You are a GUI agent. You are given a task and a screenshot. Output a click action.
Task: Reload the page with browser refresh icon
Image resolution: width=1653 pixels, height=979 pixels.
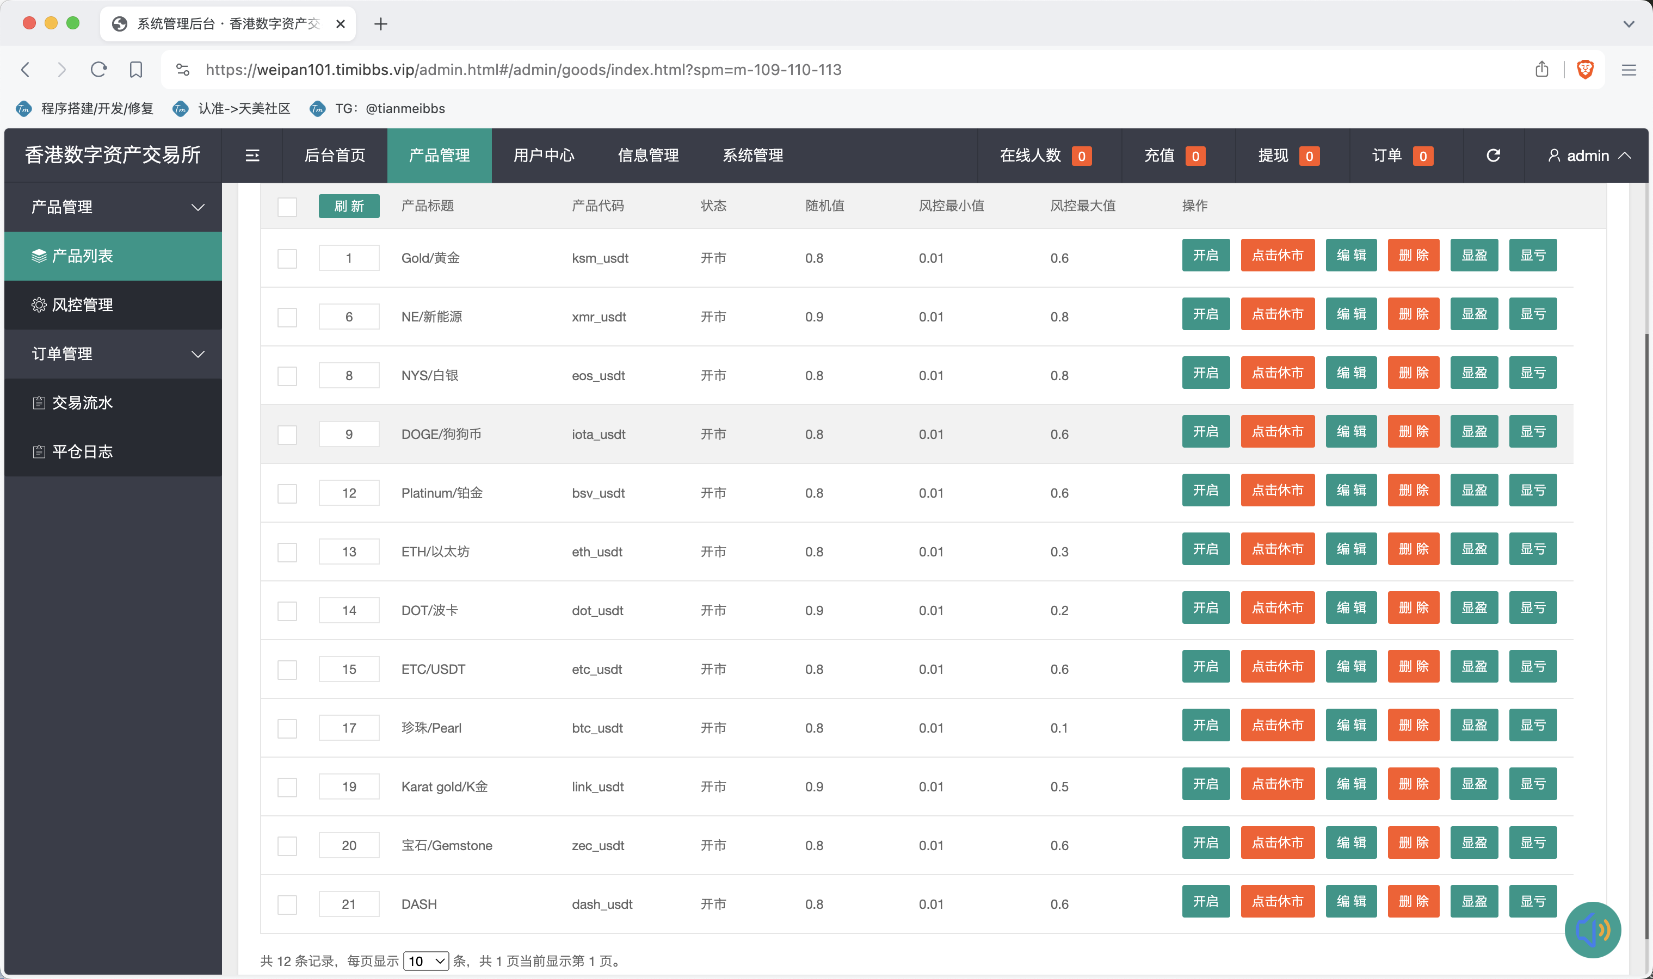click(99, 69)
